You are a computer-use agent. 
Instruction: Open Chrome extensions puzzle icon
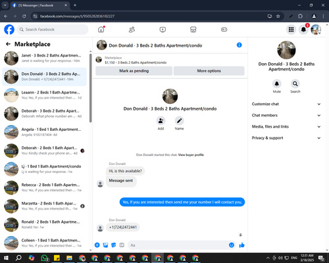pos(300,16)
